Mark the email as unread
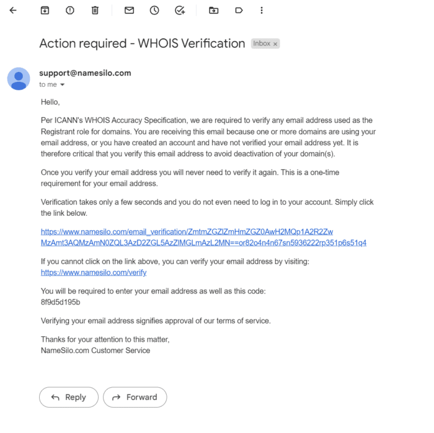 [129, 11]
